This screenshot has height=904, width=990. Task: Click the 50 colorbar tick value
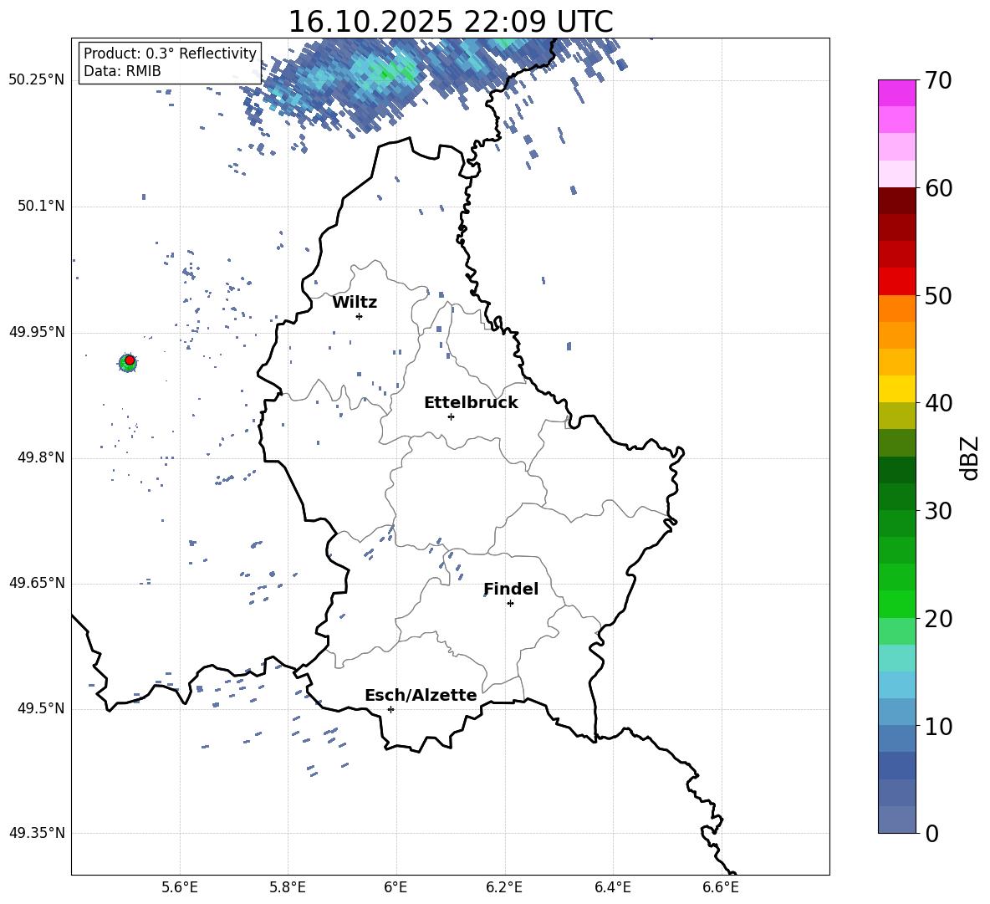938,296
